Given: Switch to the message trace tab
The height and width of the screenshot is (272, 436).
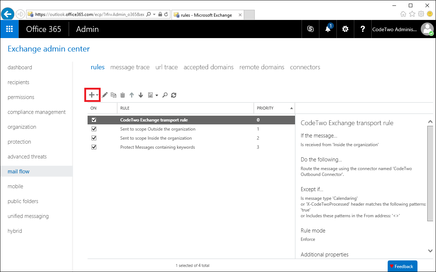Looking at the screenshot, I should click(x=130, y=67).
